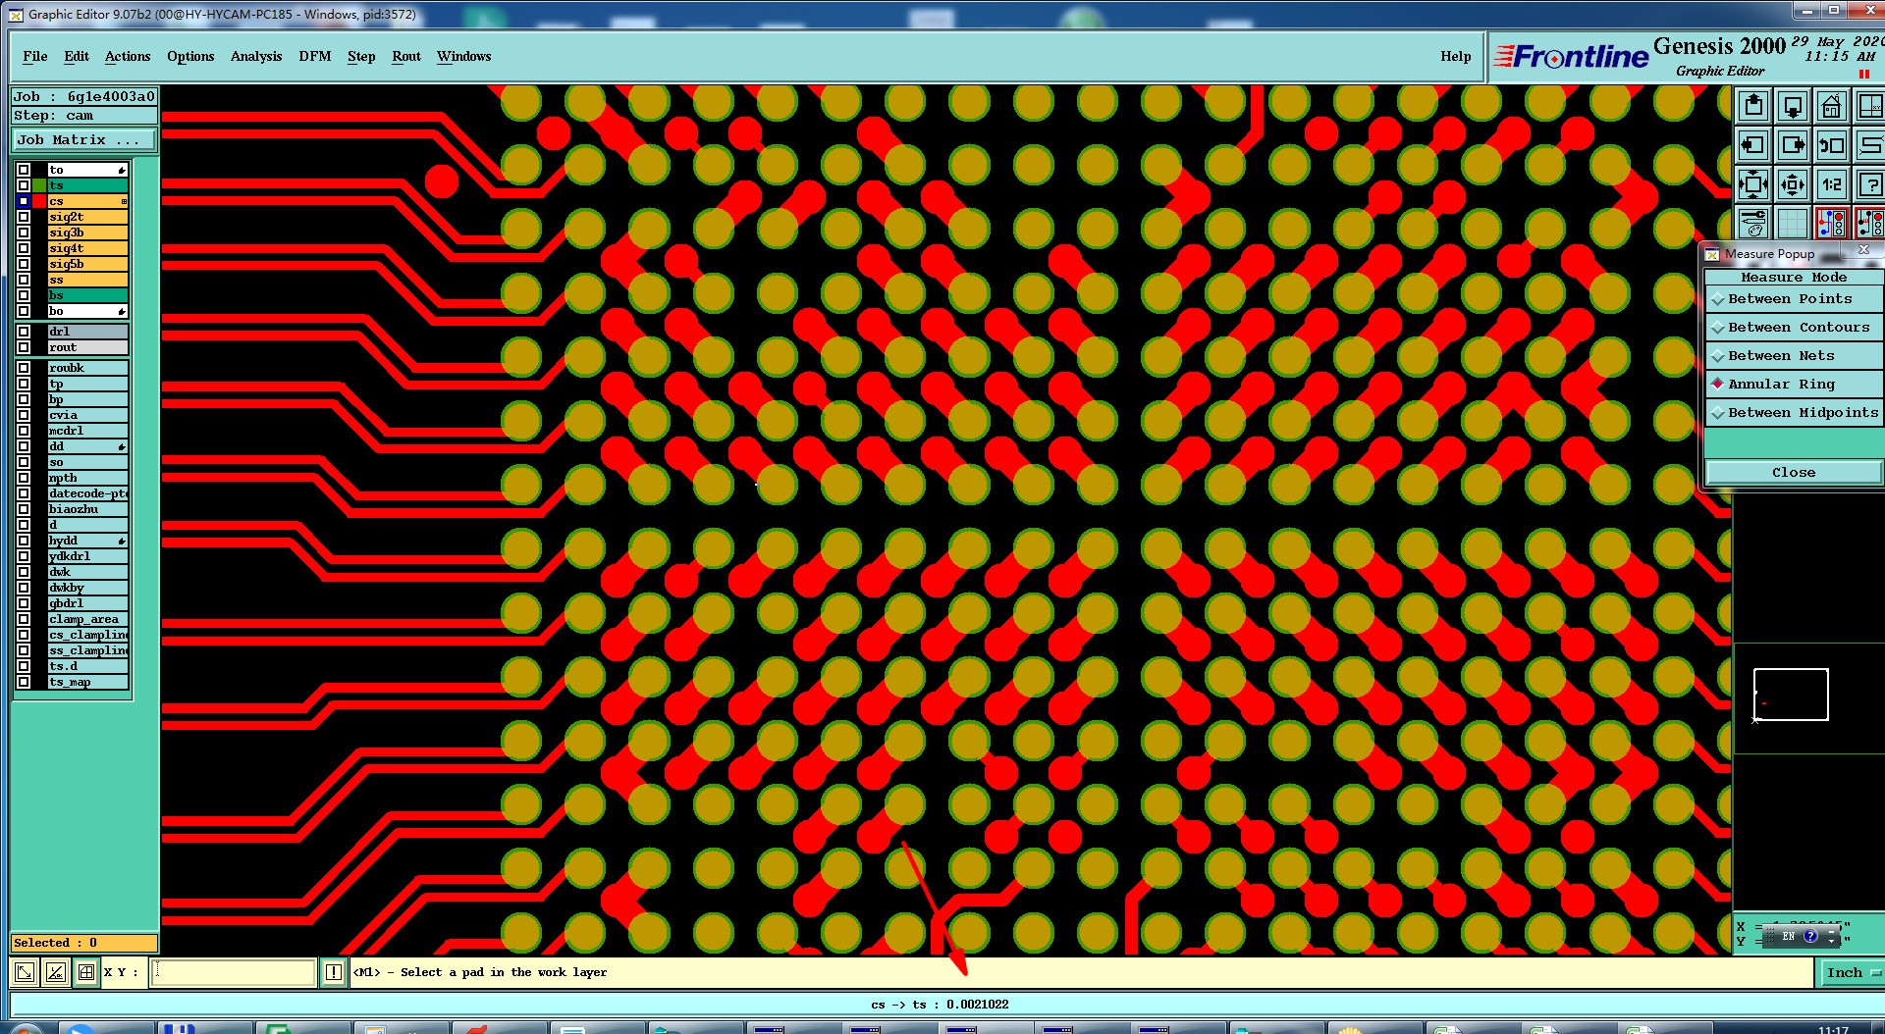
Task: Click the 1:2 zoom scale icon
Action: point(1831,184)
